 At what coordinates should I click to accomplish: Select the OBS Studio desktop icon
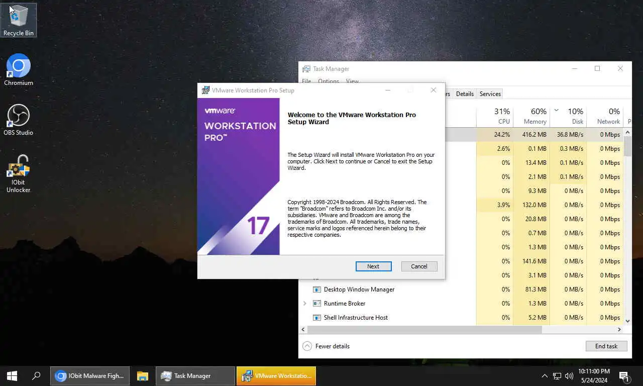coord(19,120)
